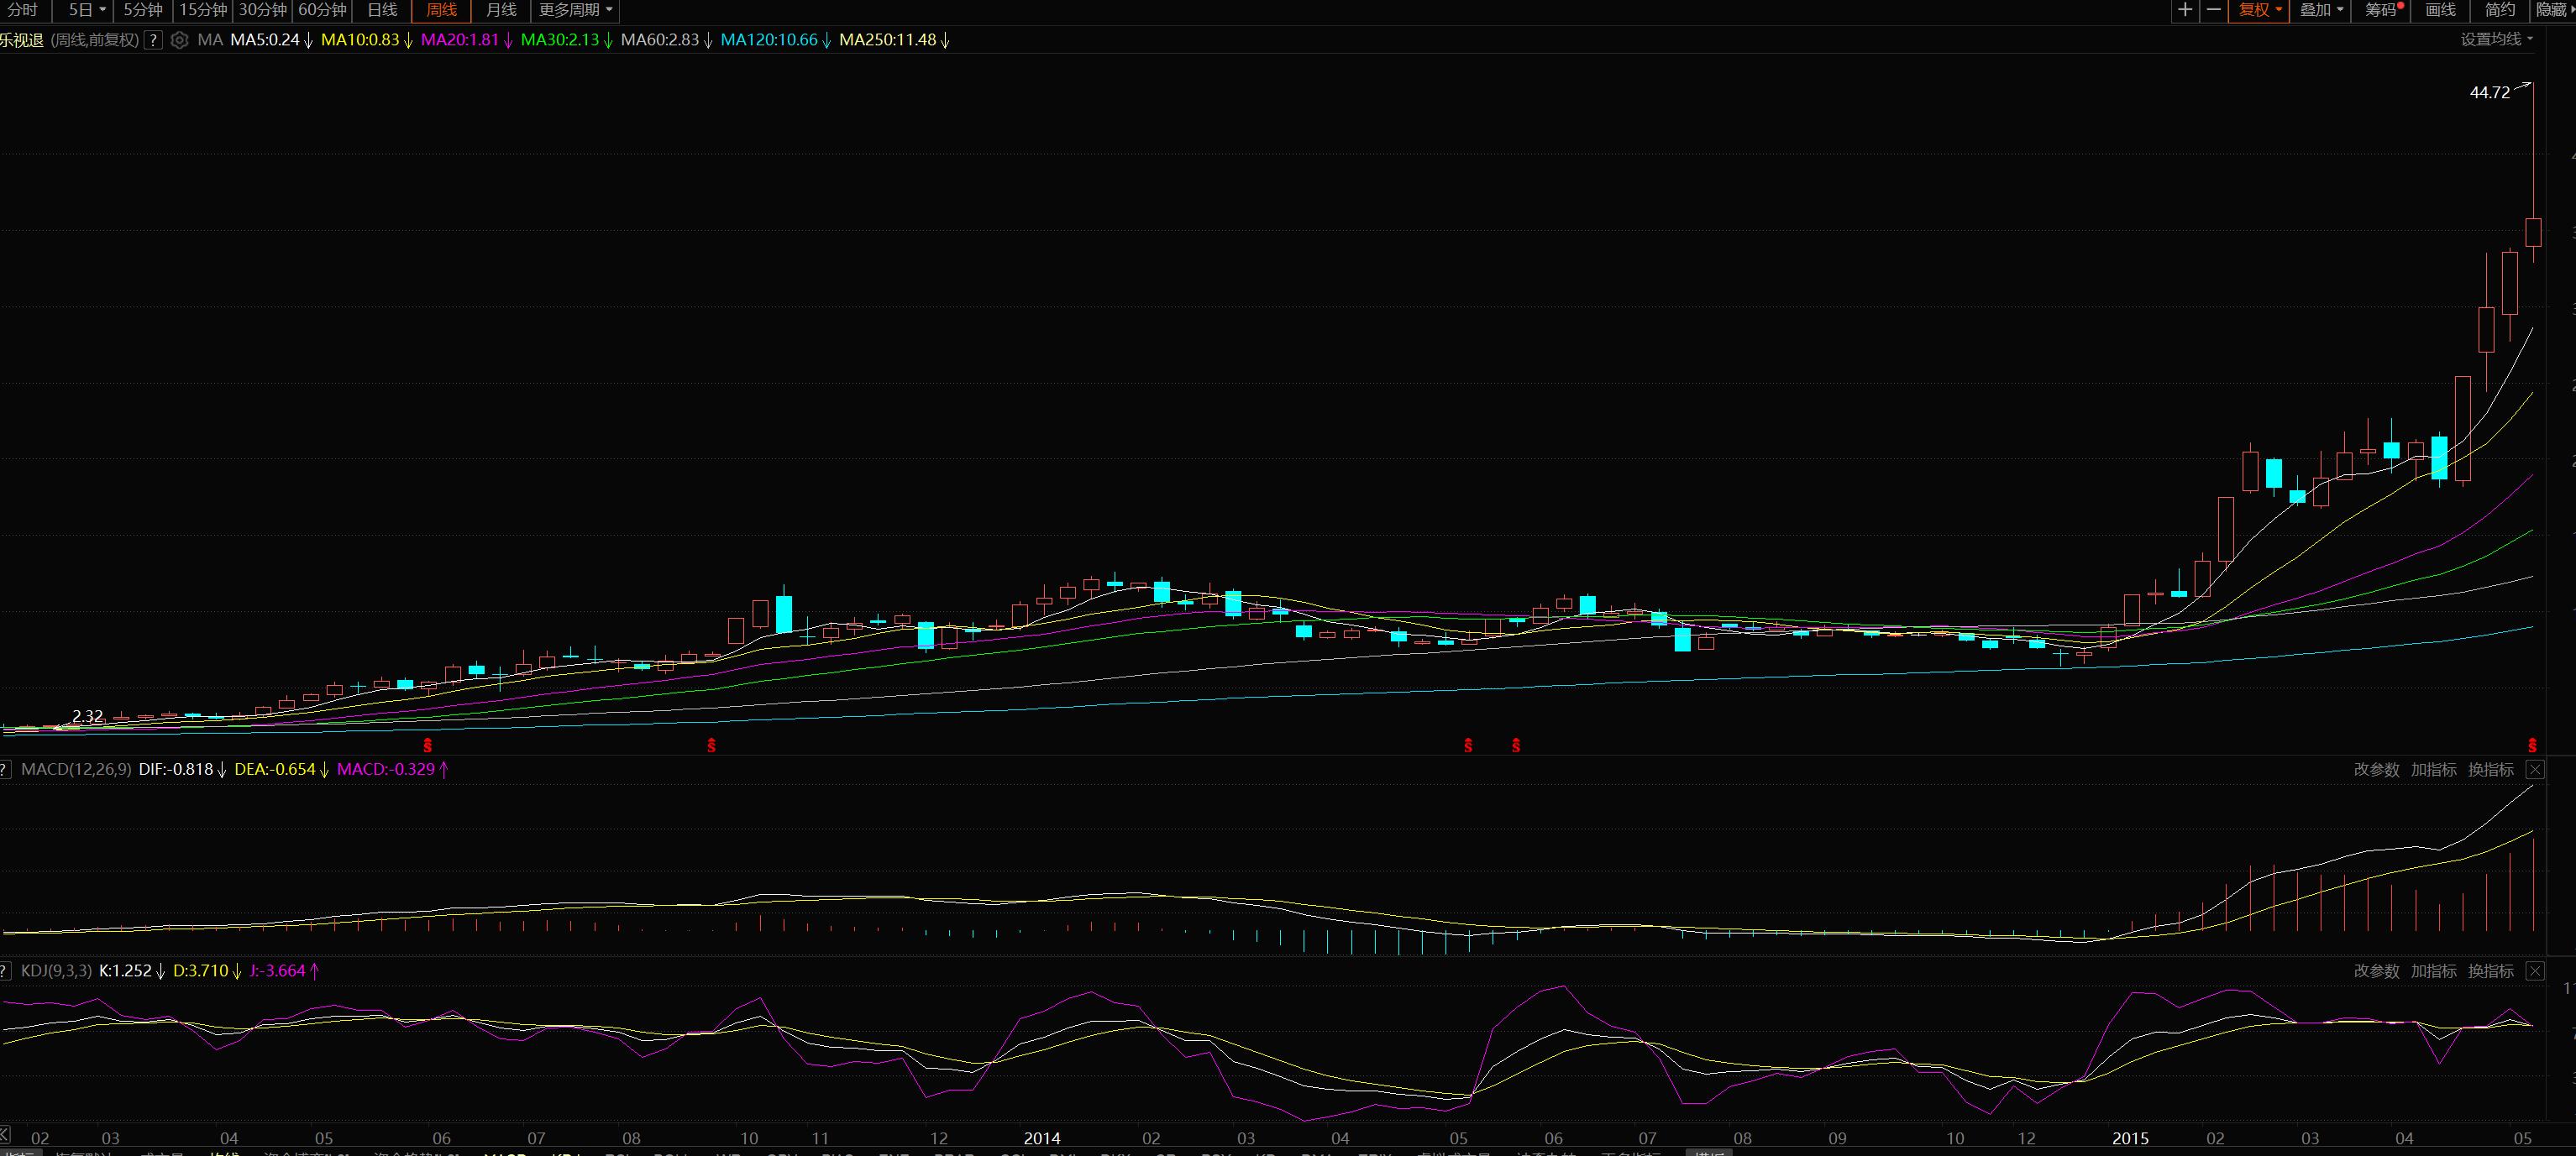
Task: Click the KDJ panel question mark icon
Action: tap(4, 971)
